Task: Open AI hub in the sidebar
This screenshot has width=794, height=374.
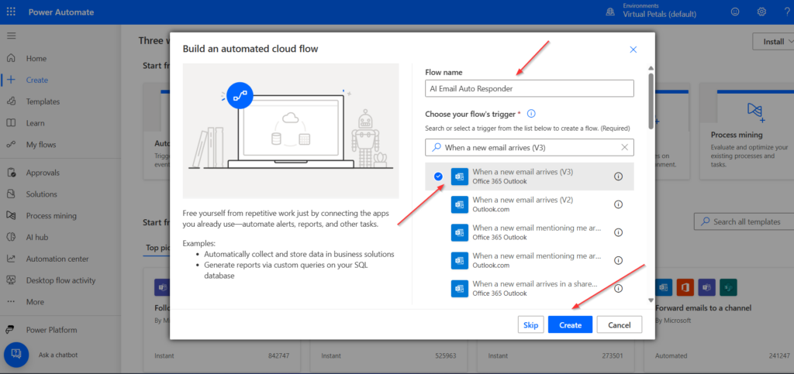Action: (x=37, y=237)
